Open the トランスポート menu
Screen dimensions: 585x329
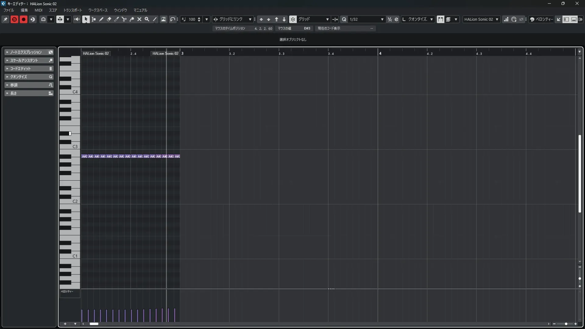coord(73,10)
